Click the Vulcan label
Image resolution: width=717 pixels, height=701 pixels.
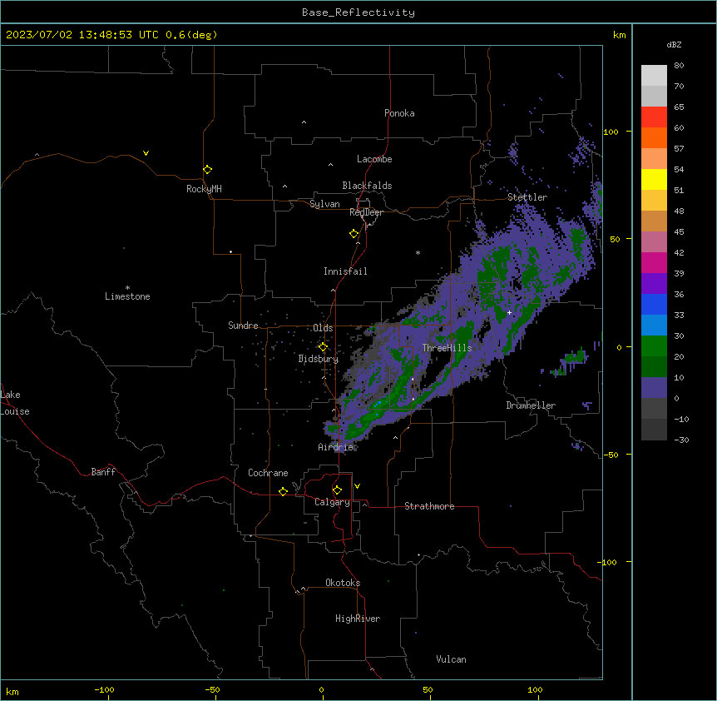(x=451, y=659)
